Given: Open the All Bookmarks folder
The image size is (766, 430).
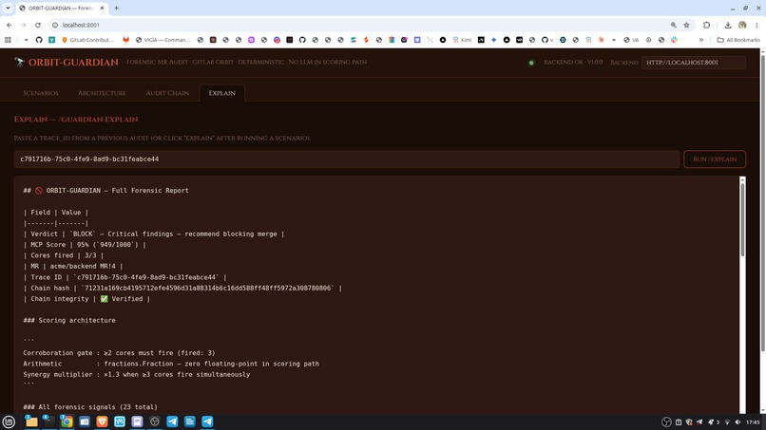Looking at the screenshot, I should coord(738,40).
